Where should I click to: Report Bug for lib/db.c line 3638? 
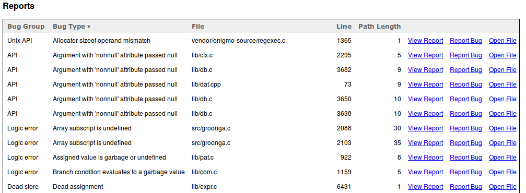pyautogui.click(x=465, y=114)
